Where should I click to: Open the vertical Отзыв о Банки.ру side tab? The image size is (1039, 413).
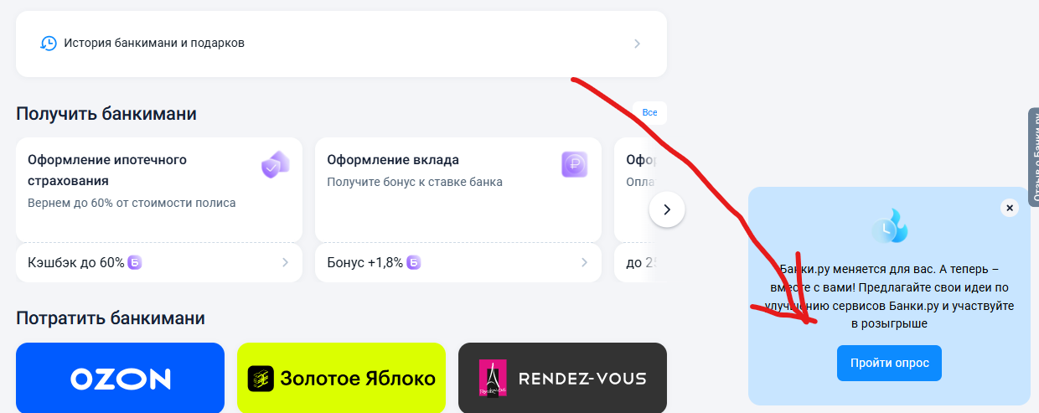(x=1033, y=155)
